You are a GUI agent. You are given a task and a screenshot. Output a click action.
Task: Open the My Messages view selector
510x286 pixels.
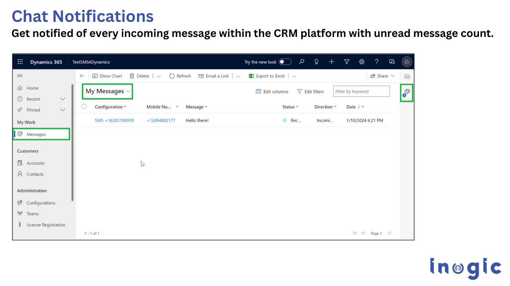[x=108, y=91]
